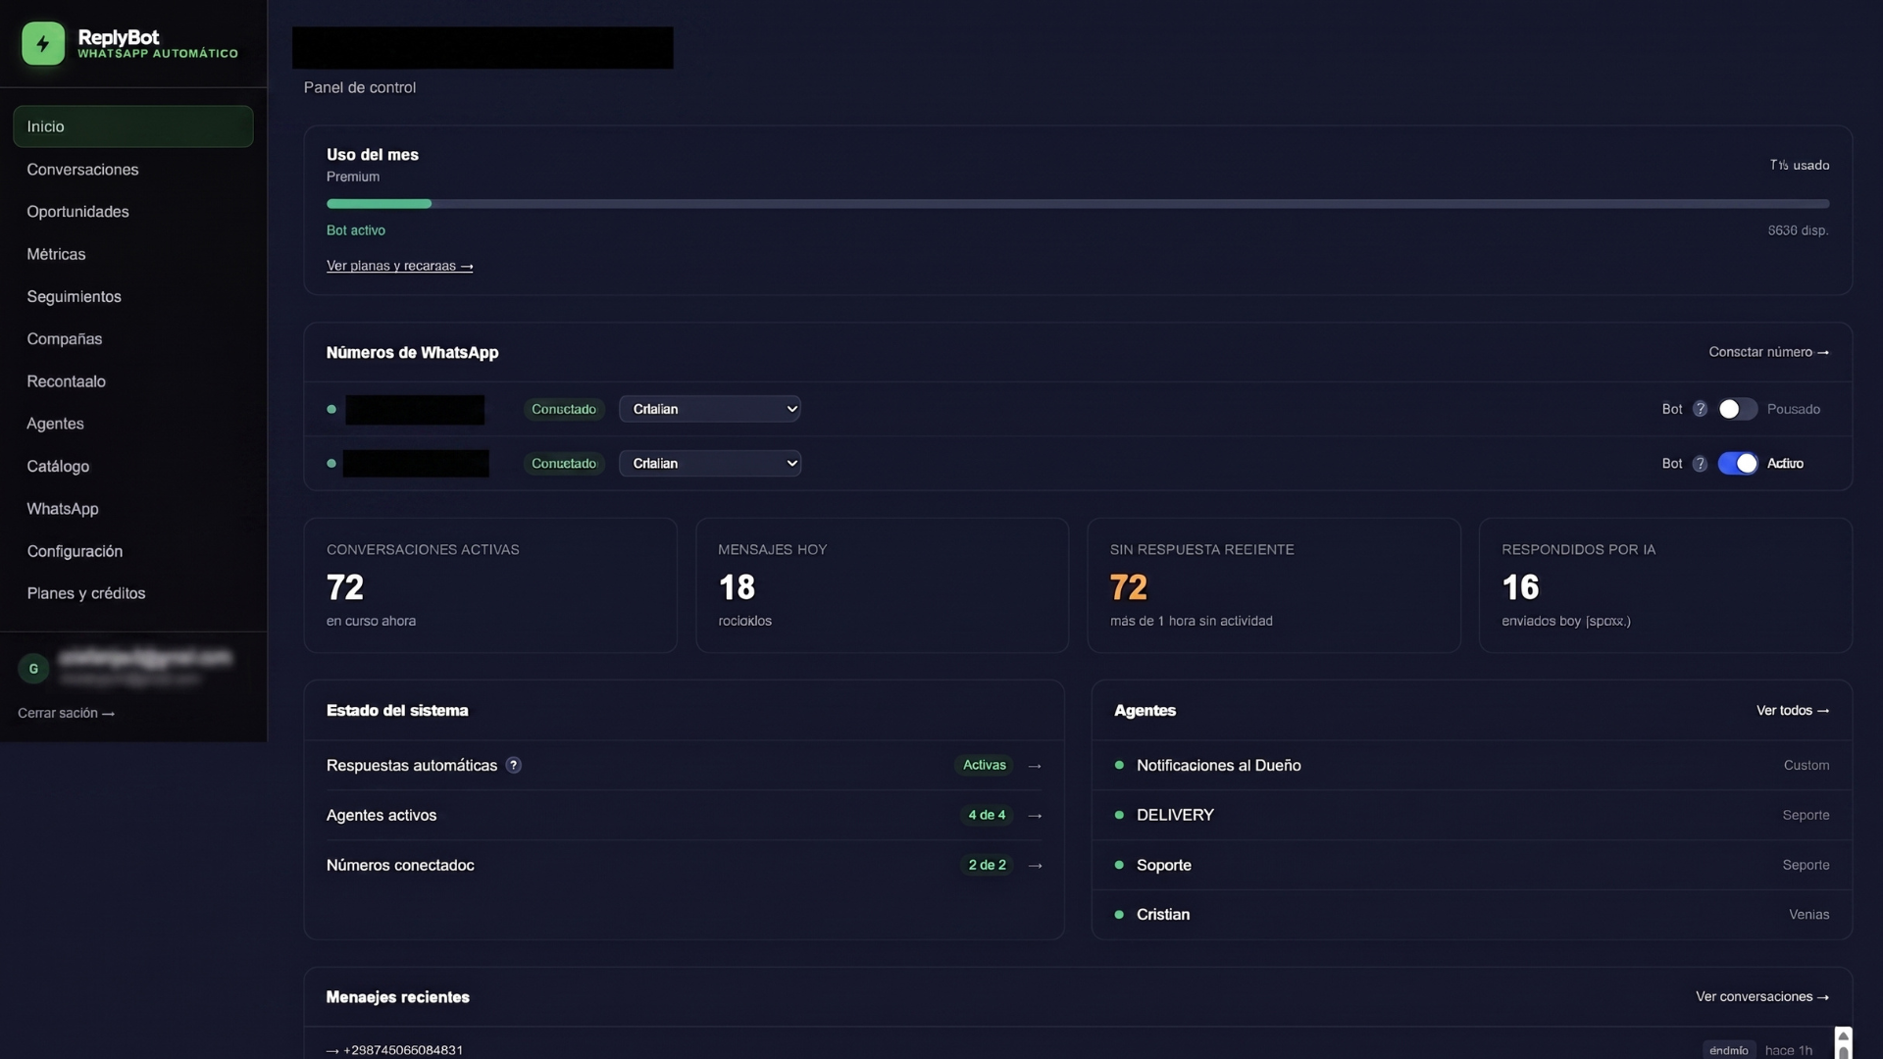The height and width of the screenshot is (1059, 1883).
Task: Disable the active Bot toggle
Action: coord(1737,464)
